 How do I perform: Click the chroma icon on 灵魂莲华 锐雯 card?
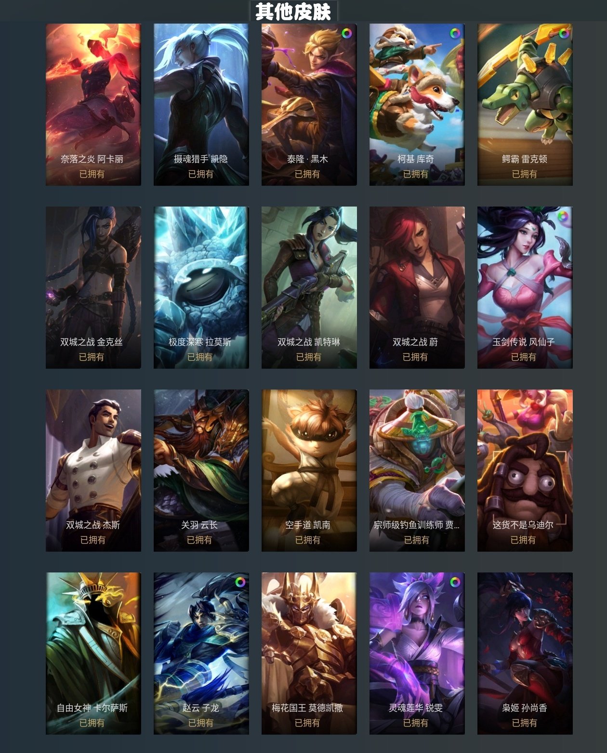pyautogui.click(x=454, y=582)
